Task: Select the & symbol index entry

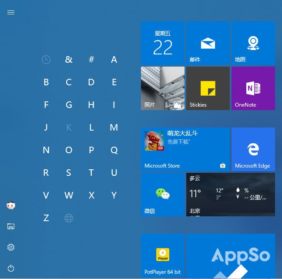Action: (x=69, y=60)
